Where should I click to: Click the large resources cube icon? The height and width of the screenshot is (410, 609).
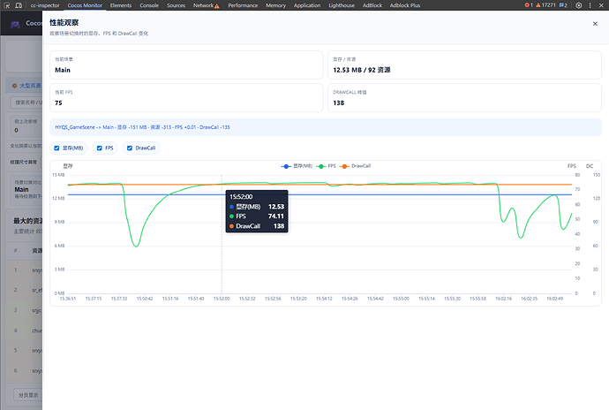coord(14,86)
